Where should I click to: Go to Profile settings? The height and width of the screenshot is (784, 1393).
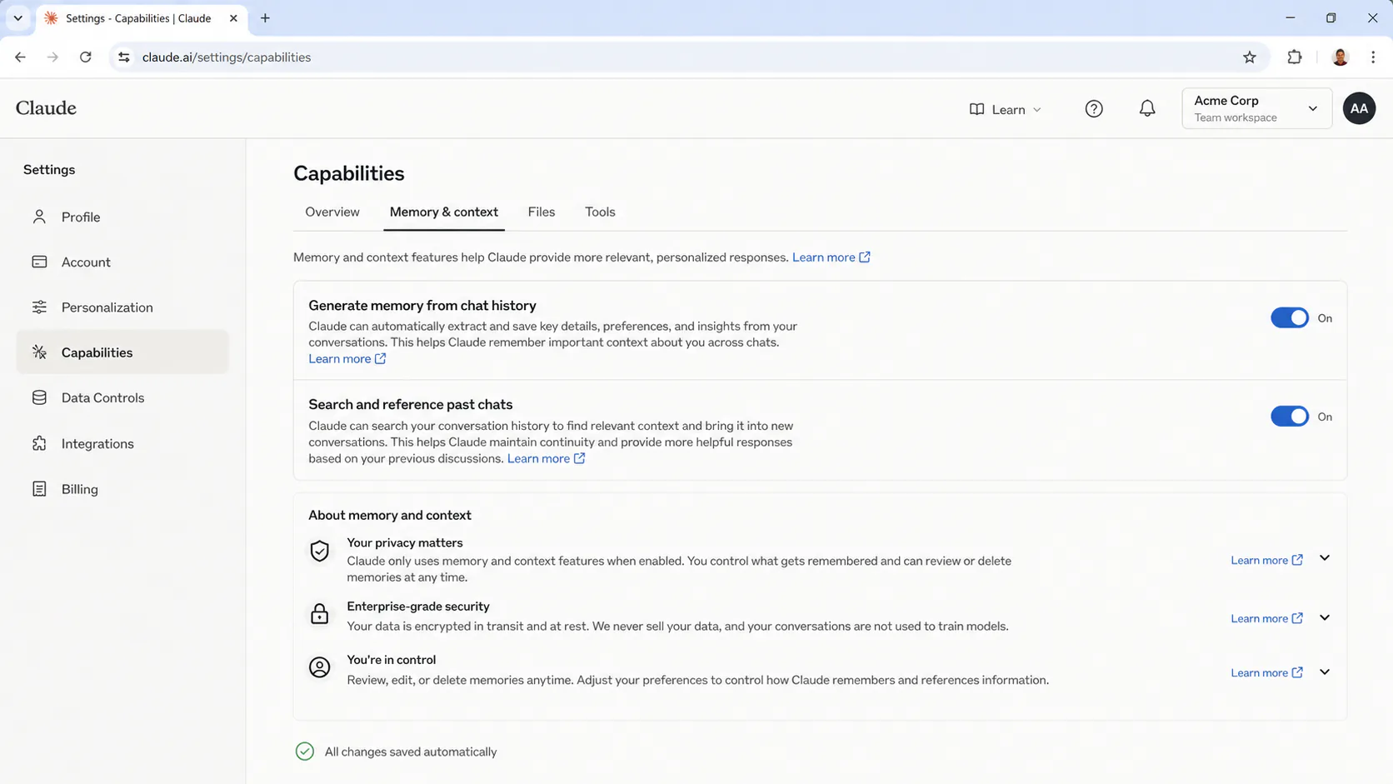click(x=122, y=217)
